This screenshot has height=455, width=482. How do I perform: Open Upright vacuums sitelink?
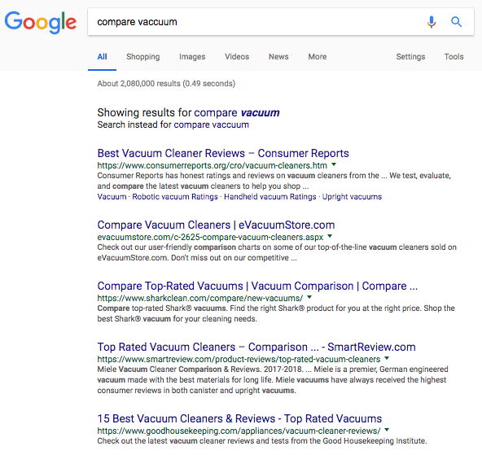[x=352, y=197]
